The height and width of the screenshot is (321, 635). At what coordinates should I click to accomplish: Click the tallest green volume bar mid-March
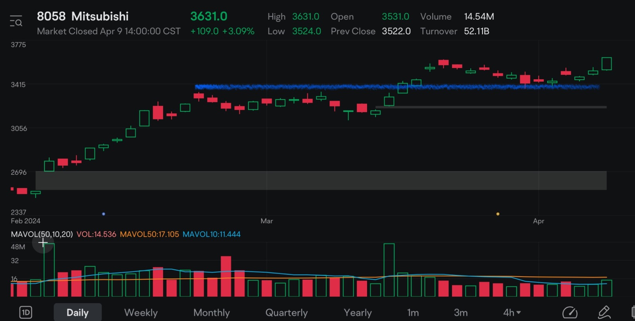pos(389,270)
